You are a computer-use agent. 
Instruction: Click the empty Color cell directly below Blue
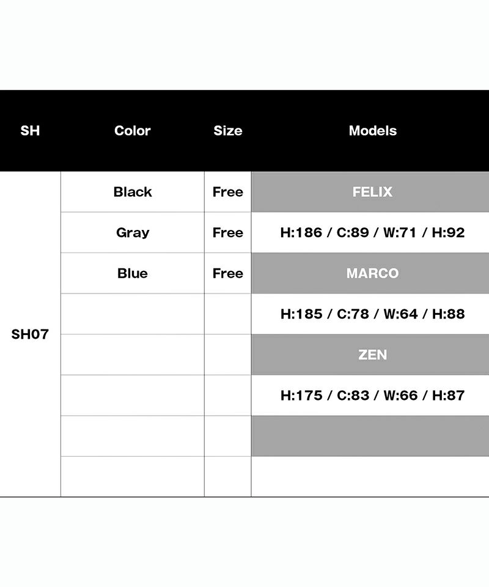(132, 314)
